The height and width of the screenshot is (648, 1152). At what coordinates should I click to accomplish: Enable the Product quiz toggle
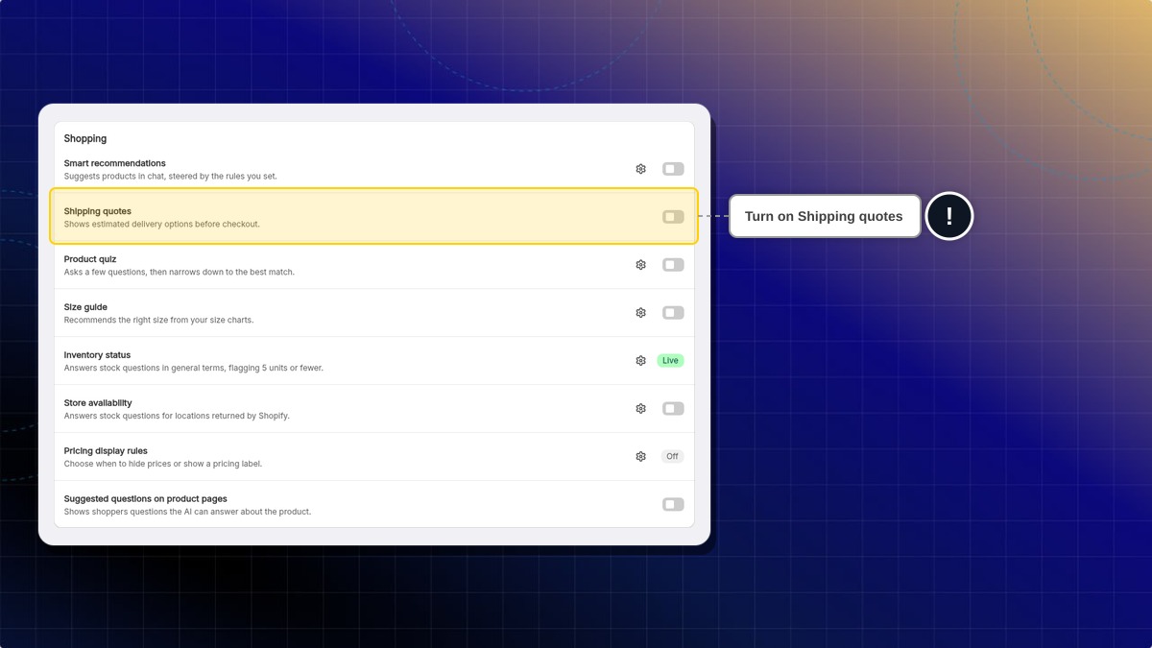[673, 265]
